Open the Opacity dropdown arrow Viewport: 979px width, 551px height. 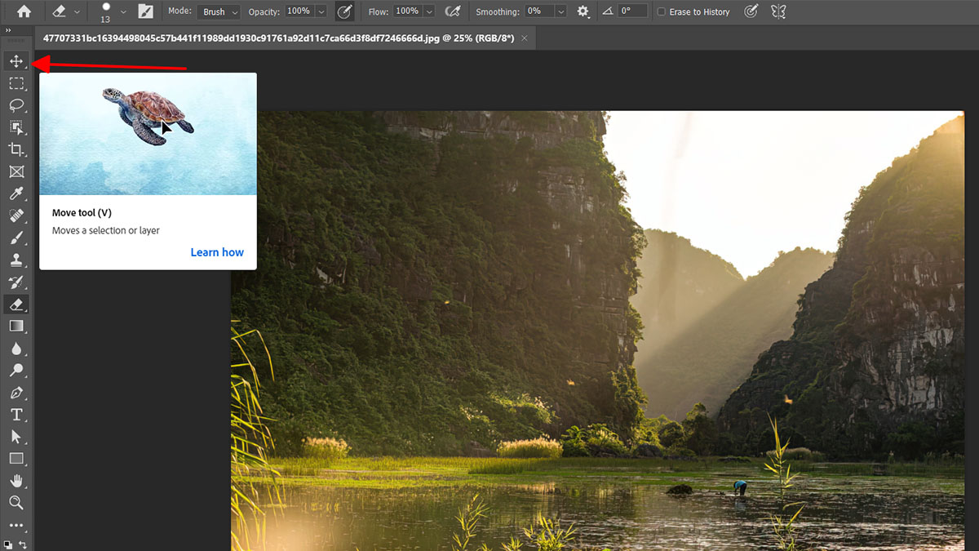click(x=322, y=11)
